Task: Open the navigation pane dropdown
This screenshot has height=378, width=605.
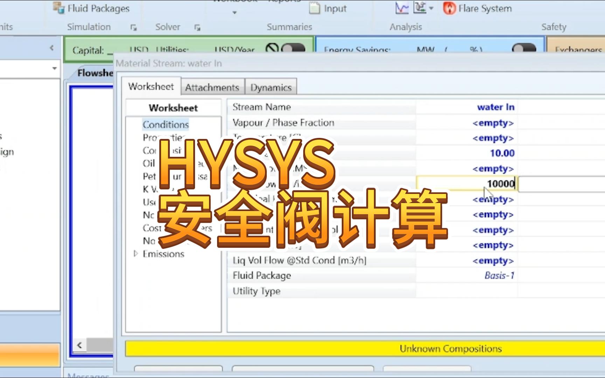Action: 54,68
